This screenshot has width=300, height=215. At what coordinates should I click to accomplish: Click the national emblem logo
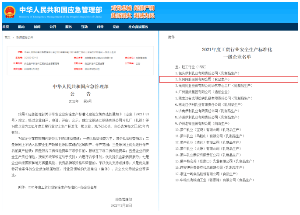(x=8, y=11)
